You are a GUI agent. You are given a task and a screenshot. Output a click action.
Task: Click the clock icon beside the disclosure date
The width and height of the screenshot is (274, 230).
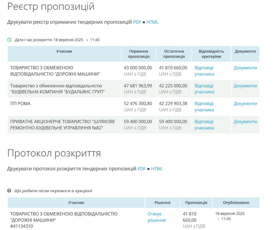click(9, 40)
